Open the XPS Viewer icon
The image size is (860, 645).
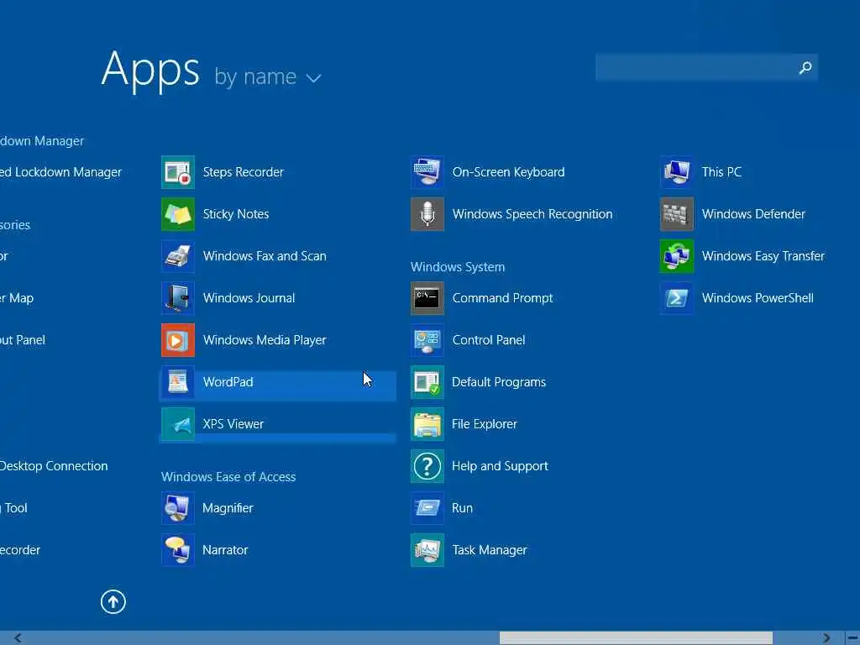coord(178,424)
